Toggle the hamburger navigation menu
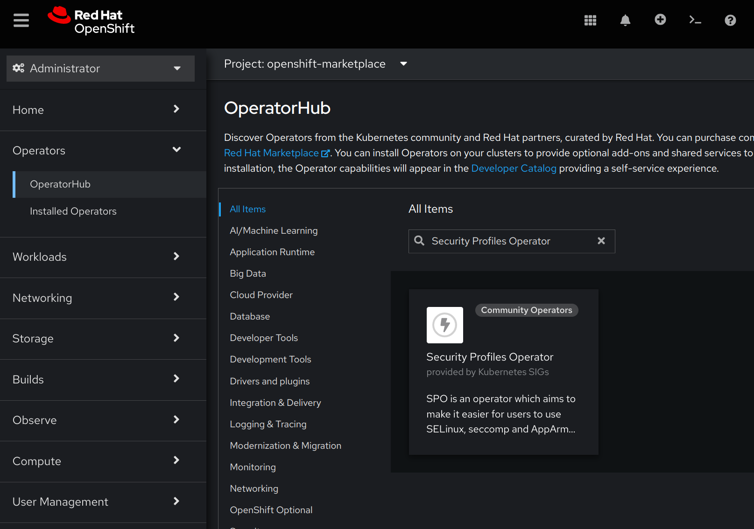 tap(21, 20)
